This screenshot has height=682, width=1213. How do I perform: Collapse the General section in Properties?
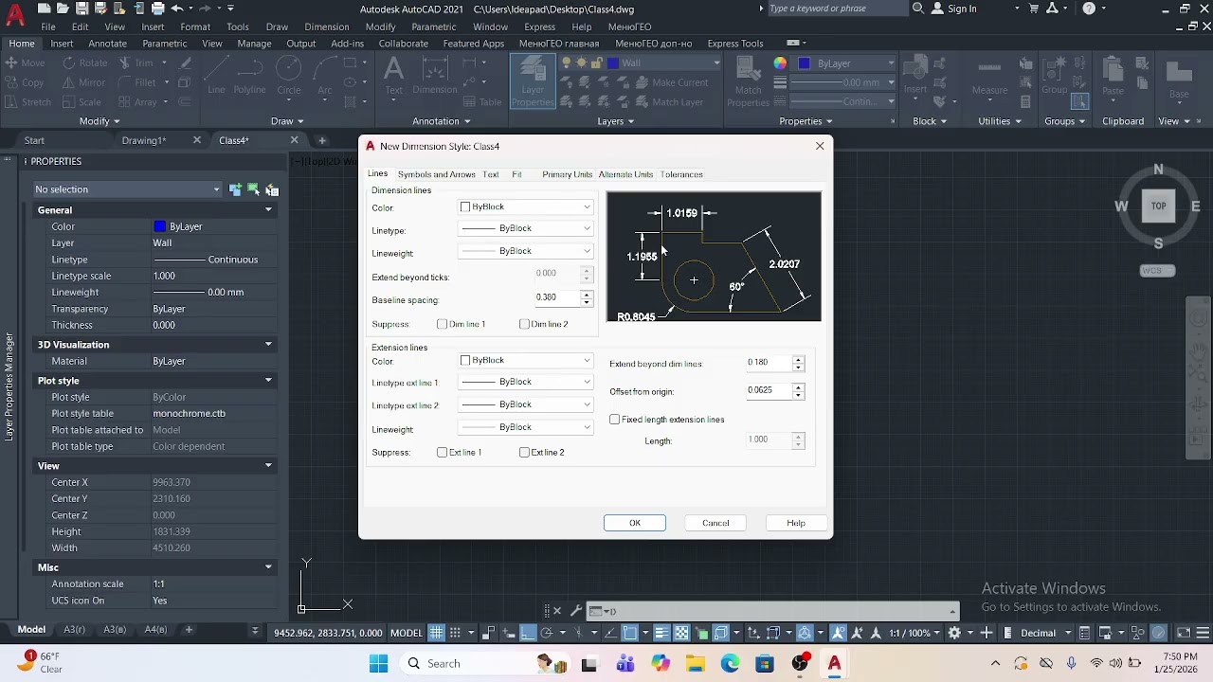click(268, 210)
